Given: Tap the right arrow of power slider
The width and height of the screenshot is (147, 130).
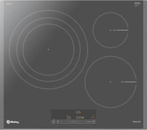Looking at the screenshot, I should (85, 122).
